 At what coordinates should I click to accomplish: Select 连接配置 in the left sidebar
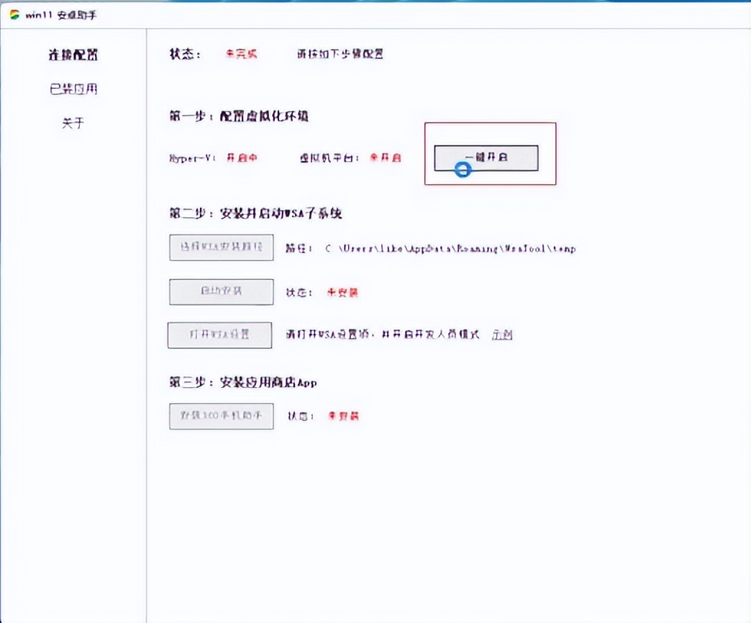74,55
